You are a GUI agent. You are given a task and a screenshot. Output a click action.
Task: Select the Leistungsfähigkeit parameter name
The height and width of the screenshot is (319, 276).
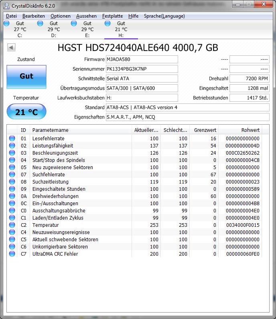53,145
